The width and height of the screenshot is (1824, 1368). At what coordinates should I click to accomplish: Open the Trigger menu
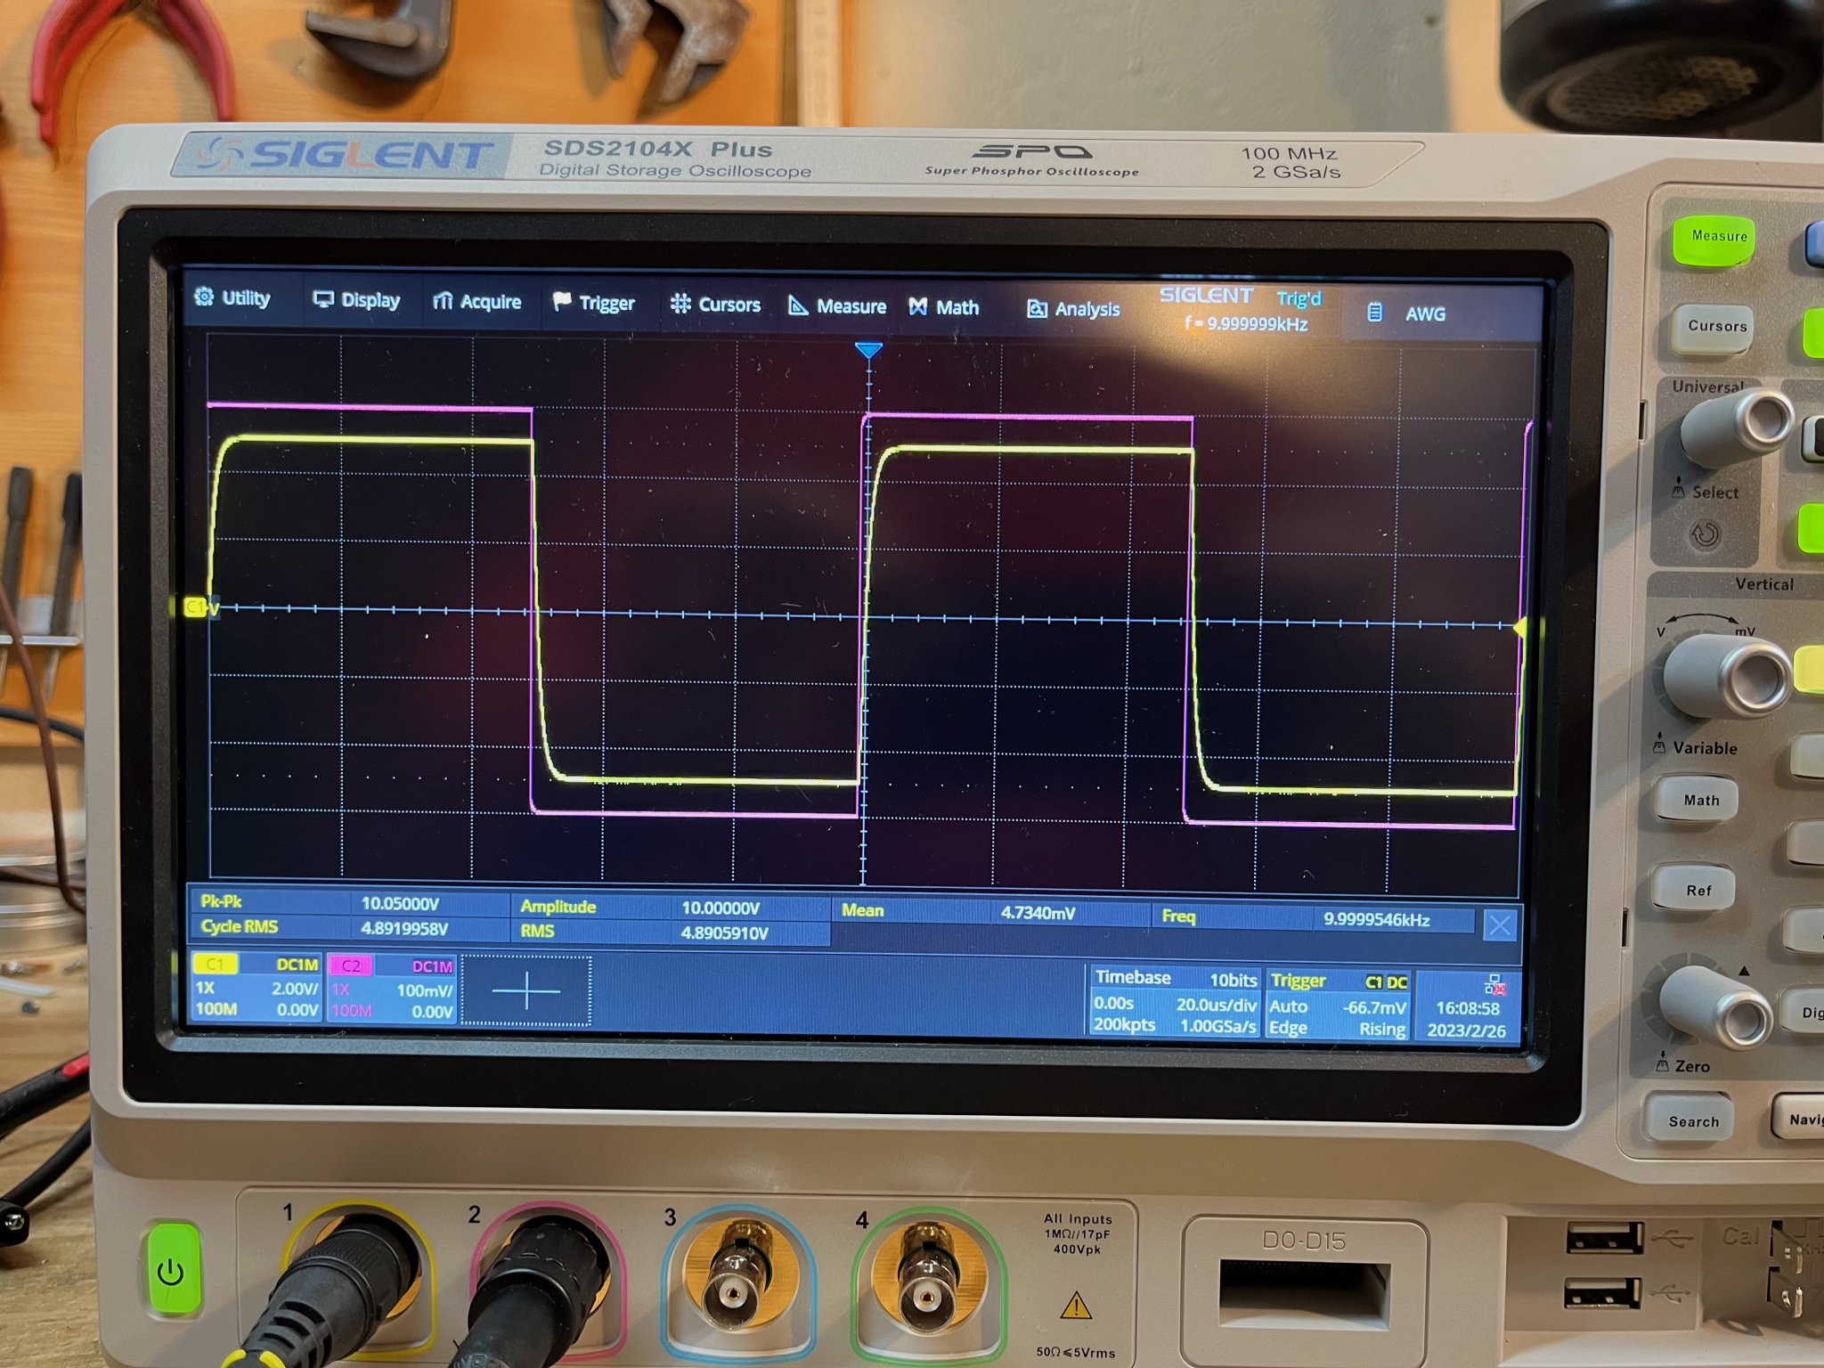tap(593, 303)
